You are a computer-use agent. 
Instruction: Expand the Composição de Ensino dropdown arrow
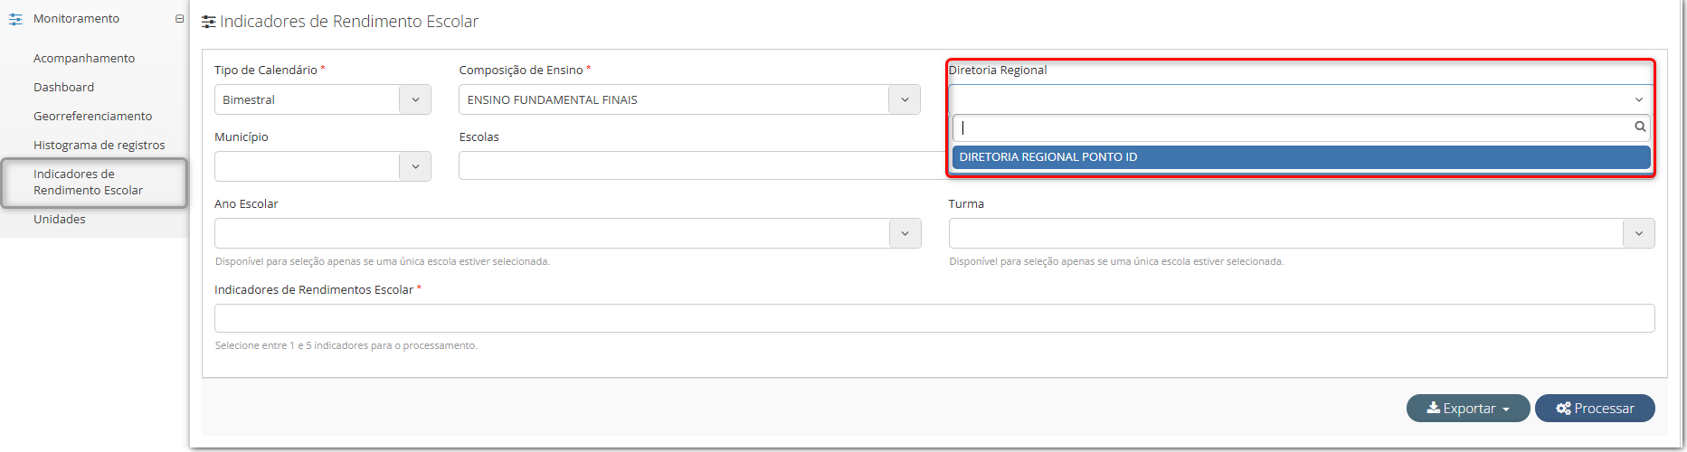[905, 99]
